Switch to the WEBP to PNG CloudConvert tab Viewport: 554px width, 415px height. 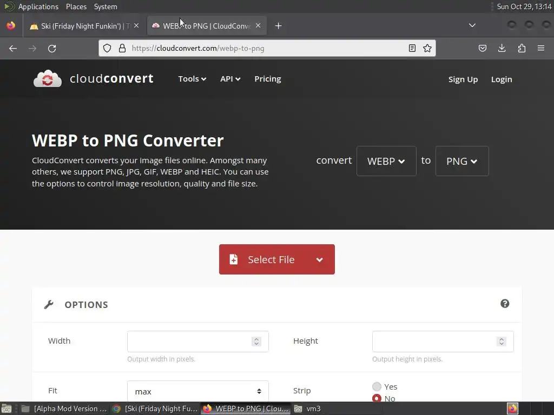coord(207,26)
